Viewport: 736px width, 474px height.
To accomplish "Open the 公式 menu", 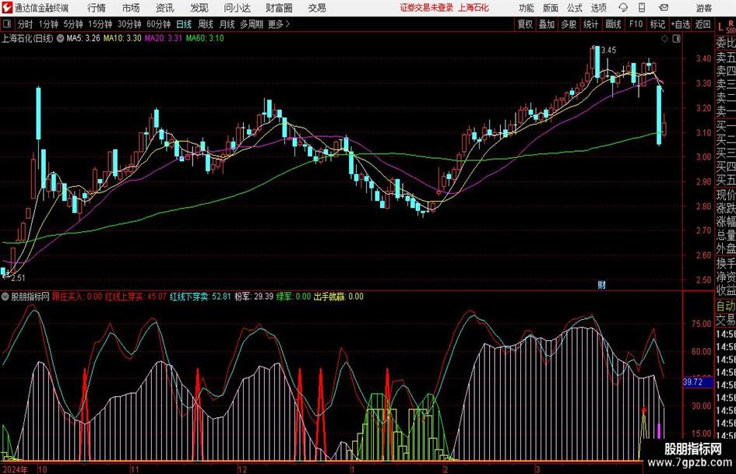I will pyautogui.click(x=575, y=8).
